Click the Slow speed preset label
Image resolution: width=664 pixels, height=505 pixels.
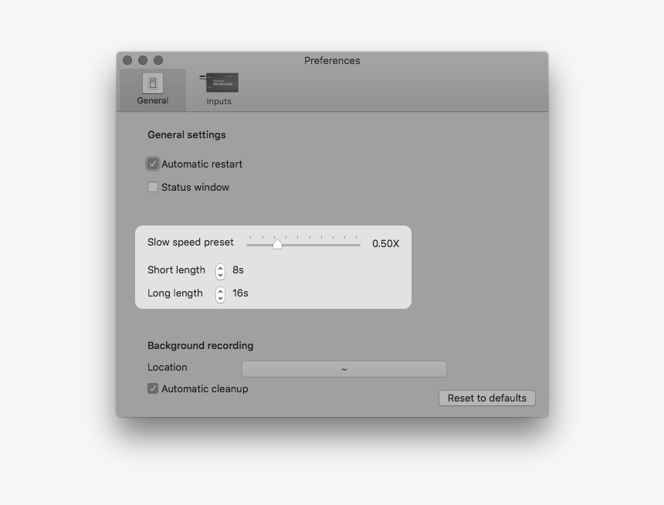click(x=190, y=242)
